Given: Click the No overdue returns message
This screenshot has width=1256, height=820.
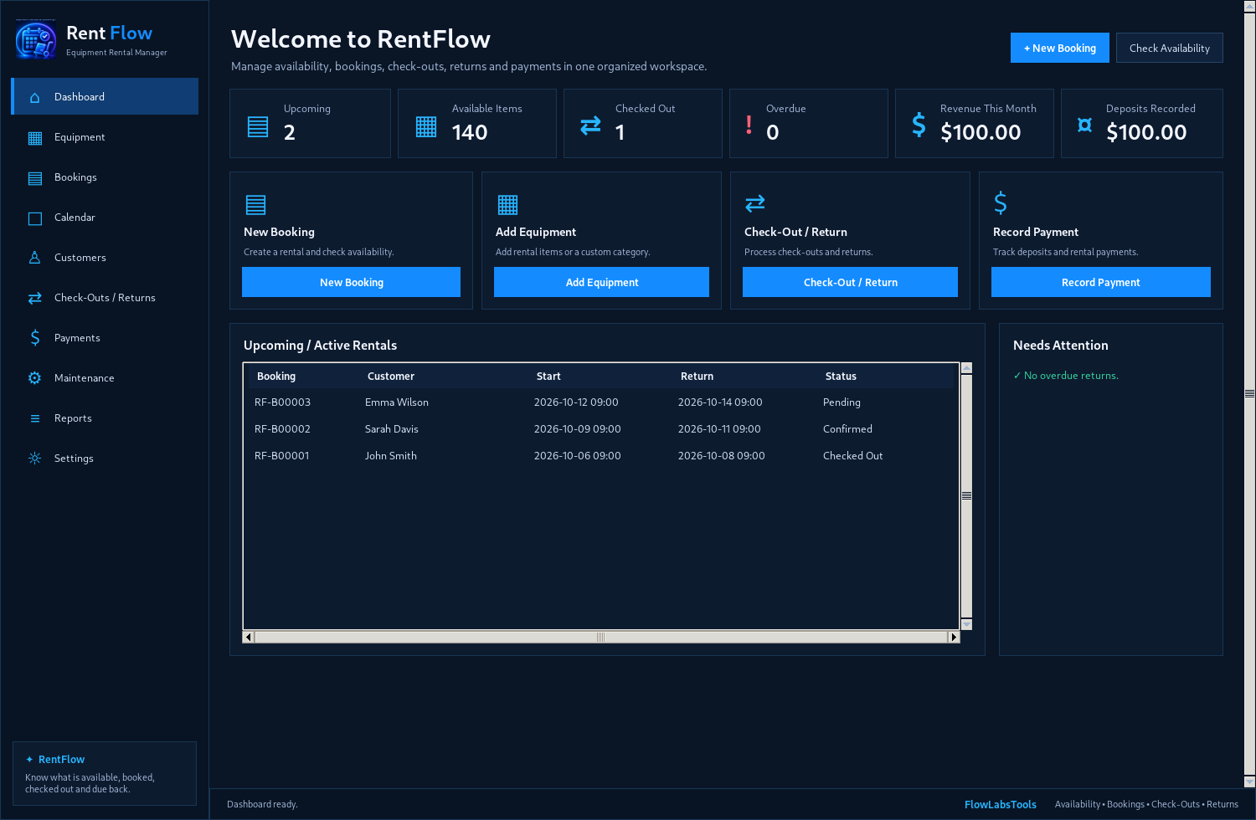Looking at the screenshot, I should (1066, 376).
